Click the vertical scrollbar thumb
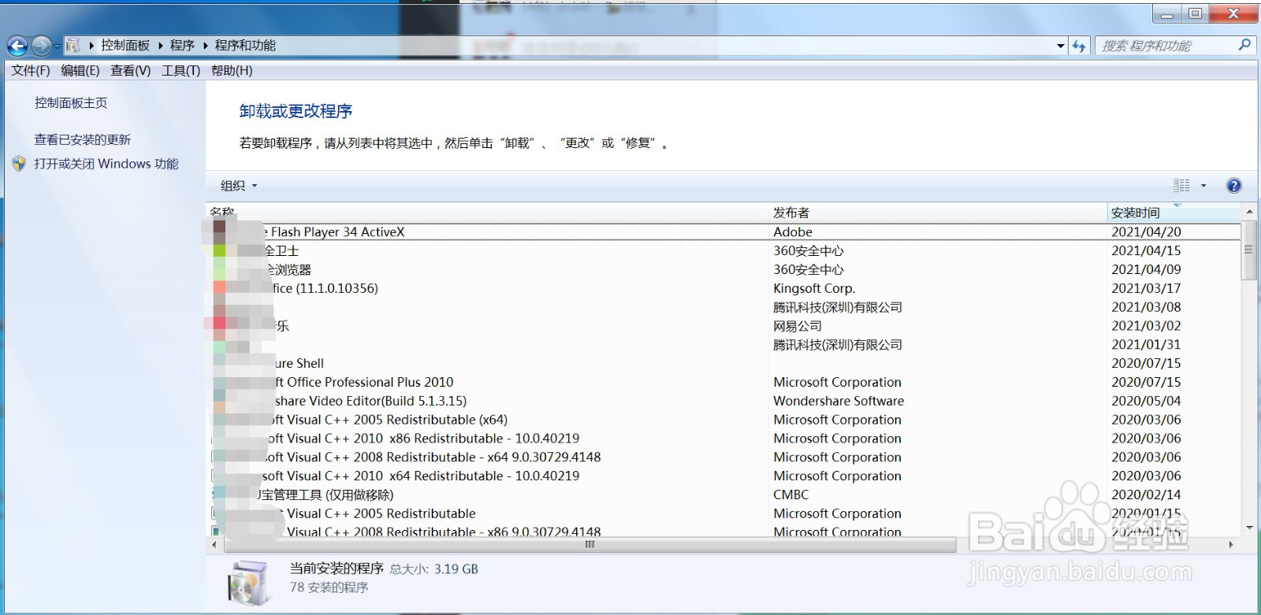This screenshot has width=1261, height=615. pyautogui.click(x=1249, y=250)
